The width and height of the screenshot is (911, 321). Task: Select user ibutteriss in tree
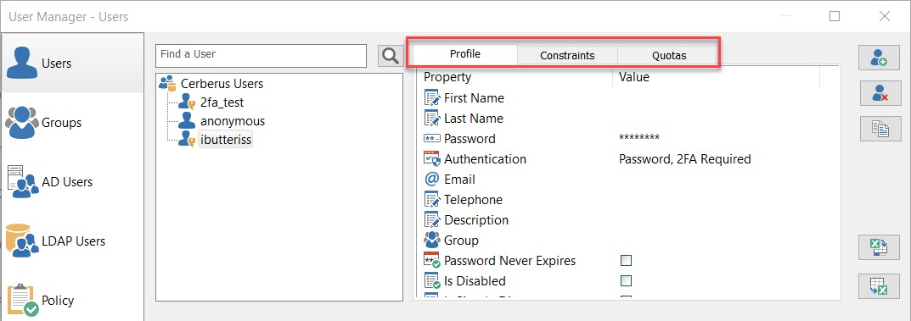[x=226, y=140]
